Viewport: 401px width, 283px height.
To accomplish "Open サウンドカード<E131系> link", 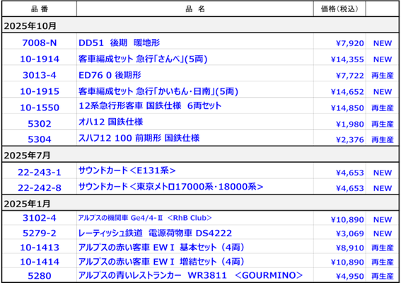I will pos(127,171).
